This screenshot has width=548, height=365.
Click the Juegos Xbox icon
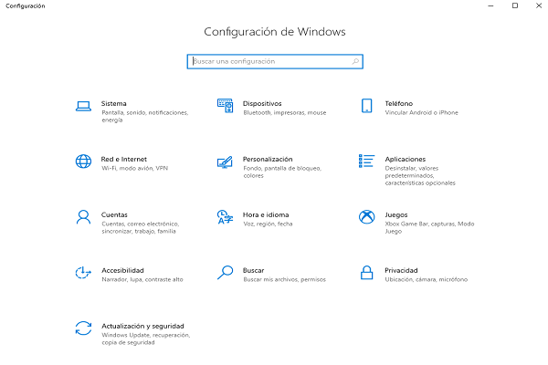point(366,217)
